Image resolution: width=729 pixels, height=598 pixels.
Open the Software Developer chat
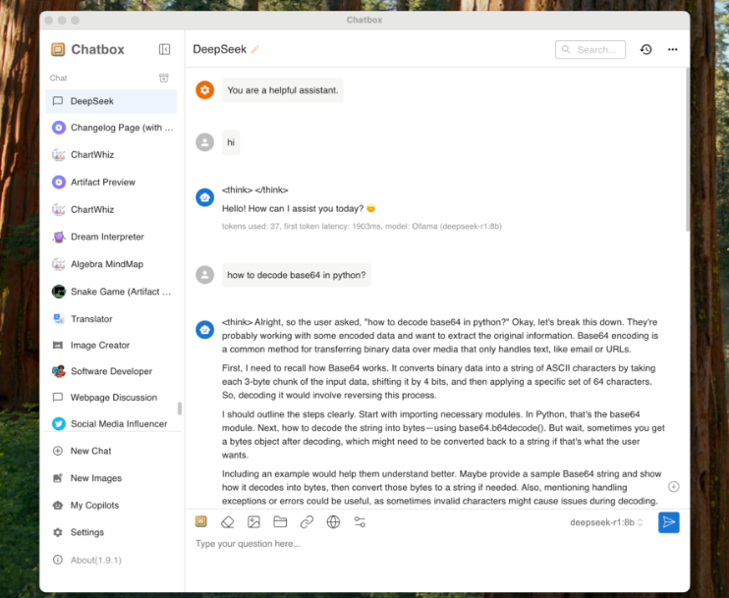111,371
